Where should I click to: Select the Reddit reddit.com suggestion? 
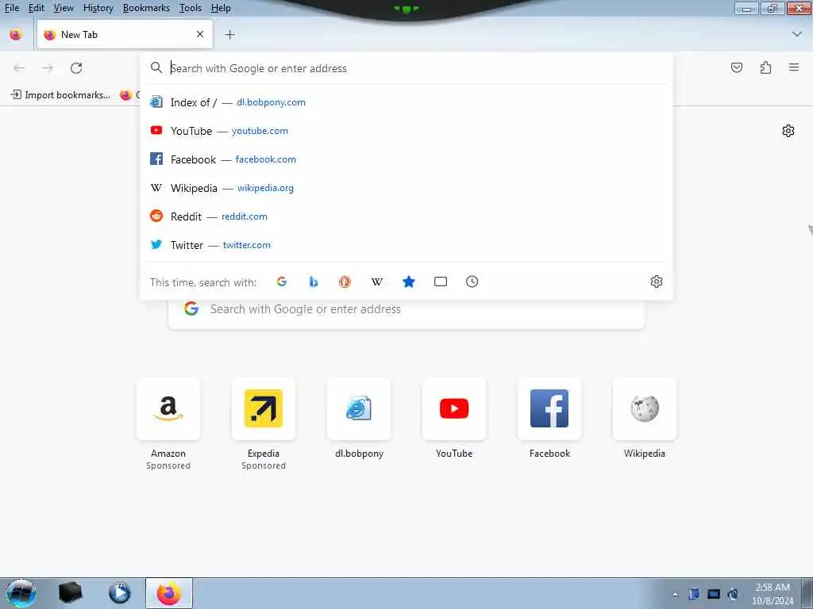click(x=406, y=216)
